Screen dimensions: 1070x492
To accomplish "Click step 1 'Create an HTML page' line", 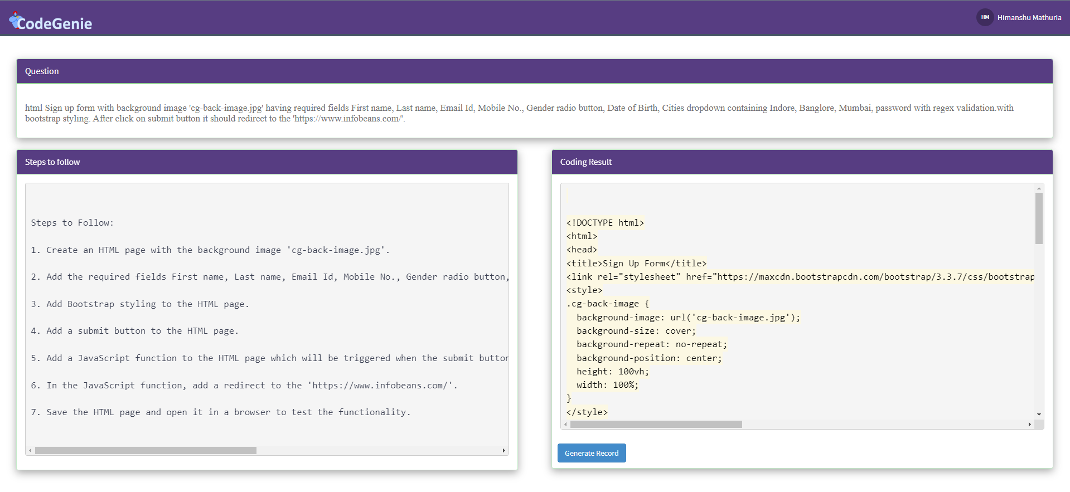I will (210, 250).
